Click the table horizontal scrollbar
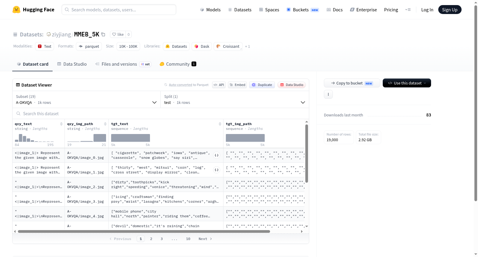 pyautogui.click(x=144, y=231)
